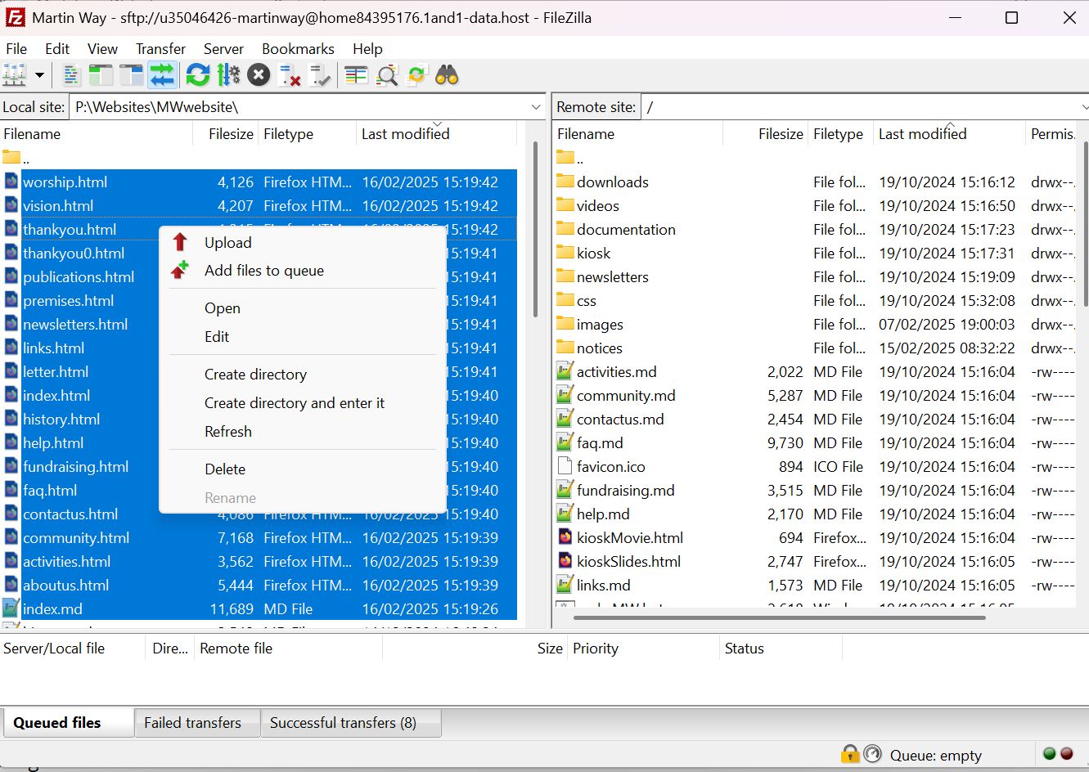This screenshot has height=772, width=1089.
Task: Open Successful transfers (8) tab
Action: pos(343,723)
